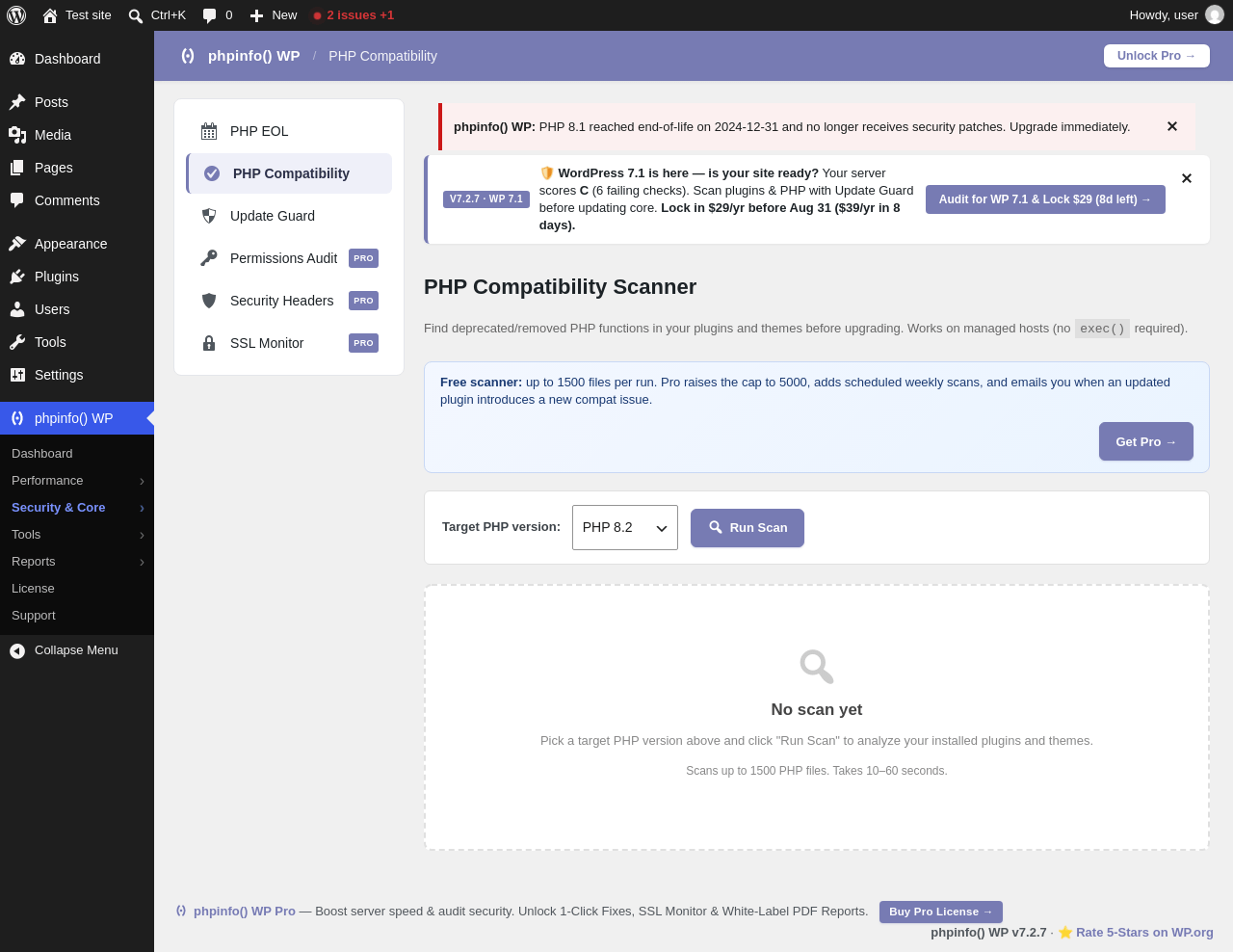Open the Permissions Audit tab
1233x952 pixels.
coord(289,258)
